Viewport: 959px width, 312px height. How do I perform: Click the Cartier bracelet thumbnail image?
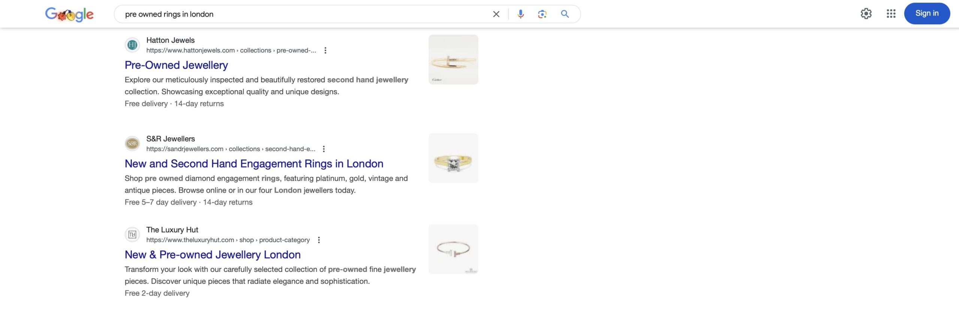[x=453, y=59]
